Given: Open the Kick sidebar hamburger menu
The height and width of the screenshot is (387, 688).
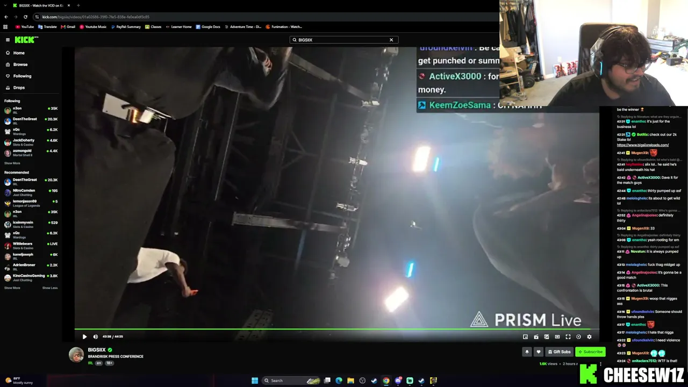Looking at the screenshot, I should coord(8,40).
